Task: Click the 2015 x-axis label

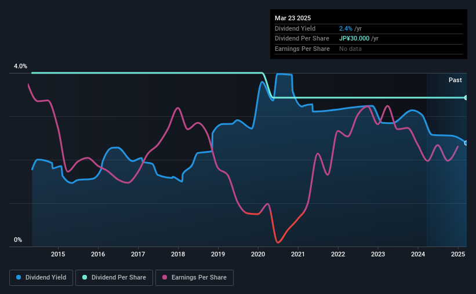Action: point(58,254)
